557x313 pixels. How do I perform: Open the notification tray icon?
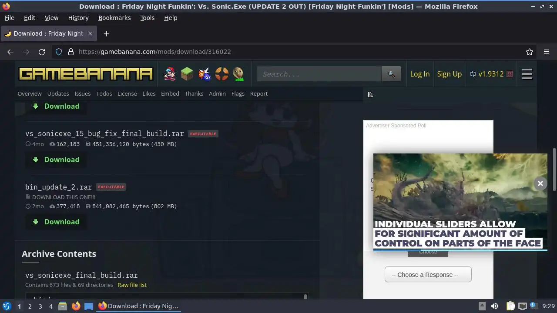coord(534,306)
